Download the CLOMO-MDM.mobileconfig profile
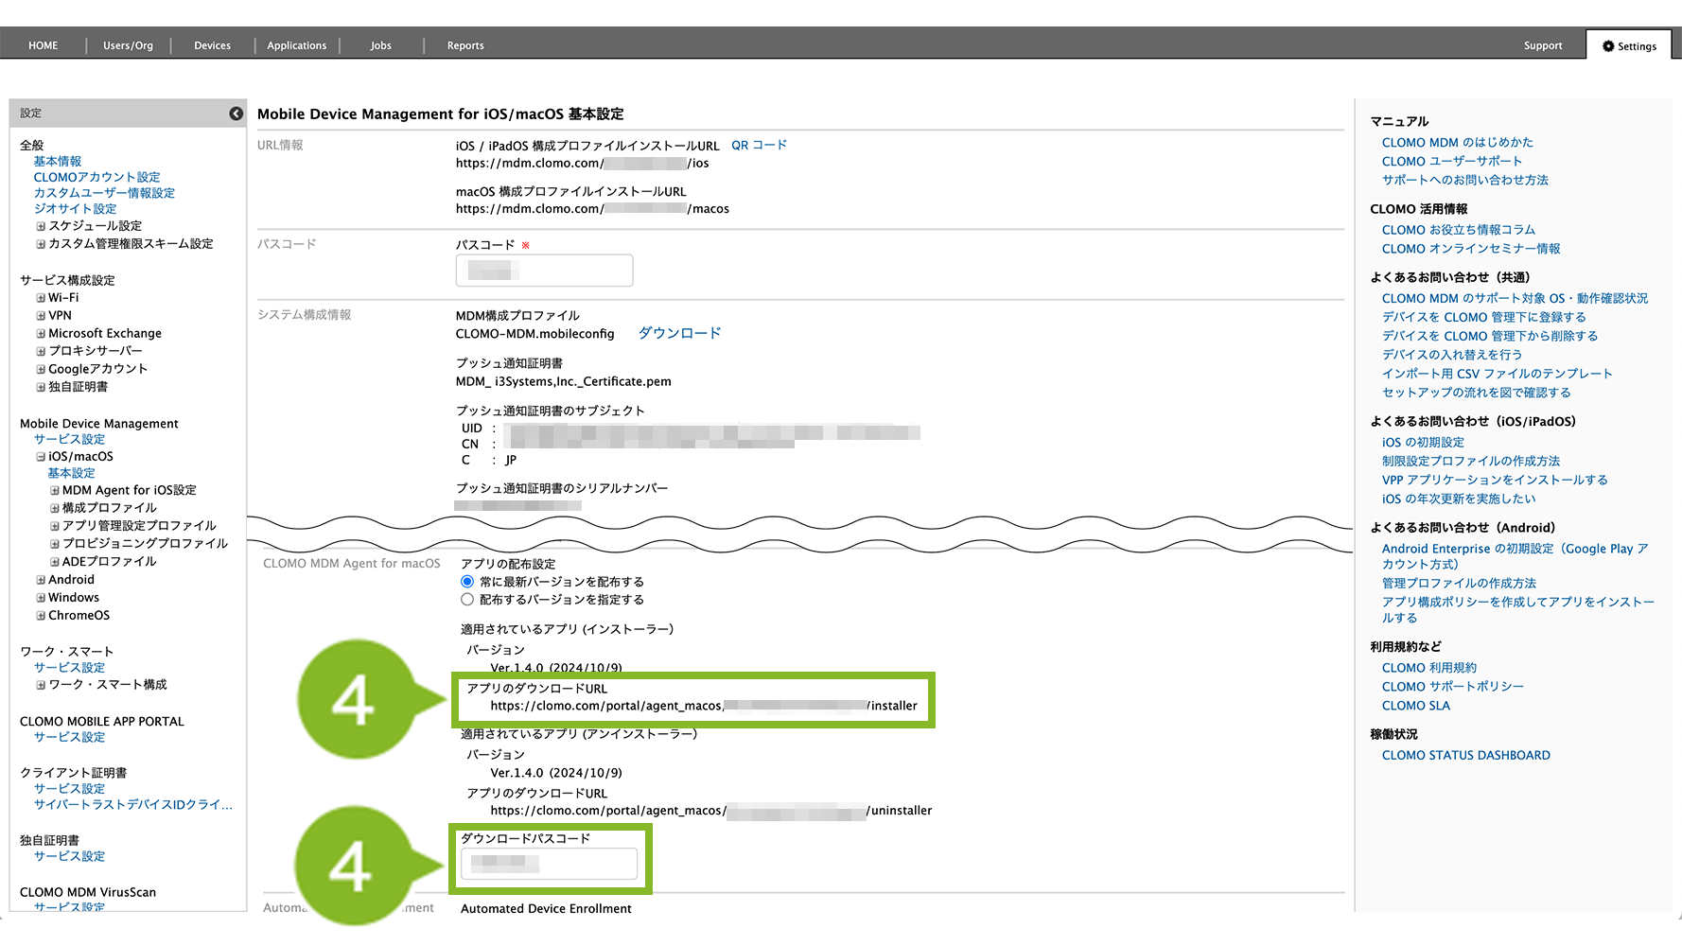Image resolution: width=1682 pixels, height=946 pixels. point(679,333)
